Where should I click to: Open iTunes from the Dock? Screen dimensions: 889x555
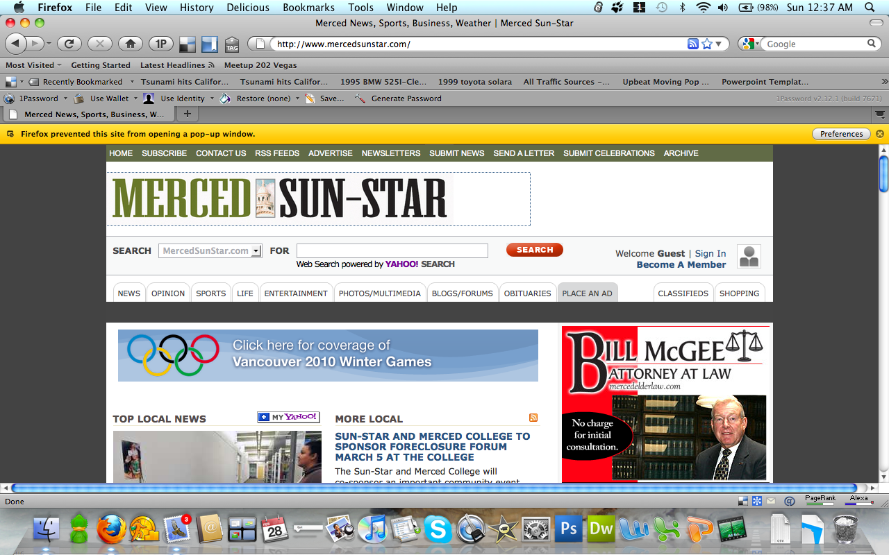tap(372, 529)
